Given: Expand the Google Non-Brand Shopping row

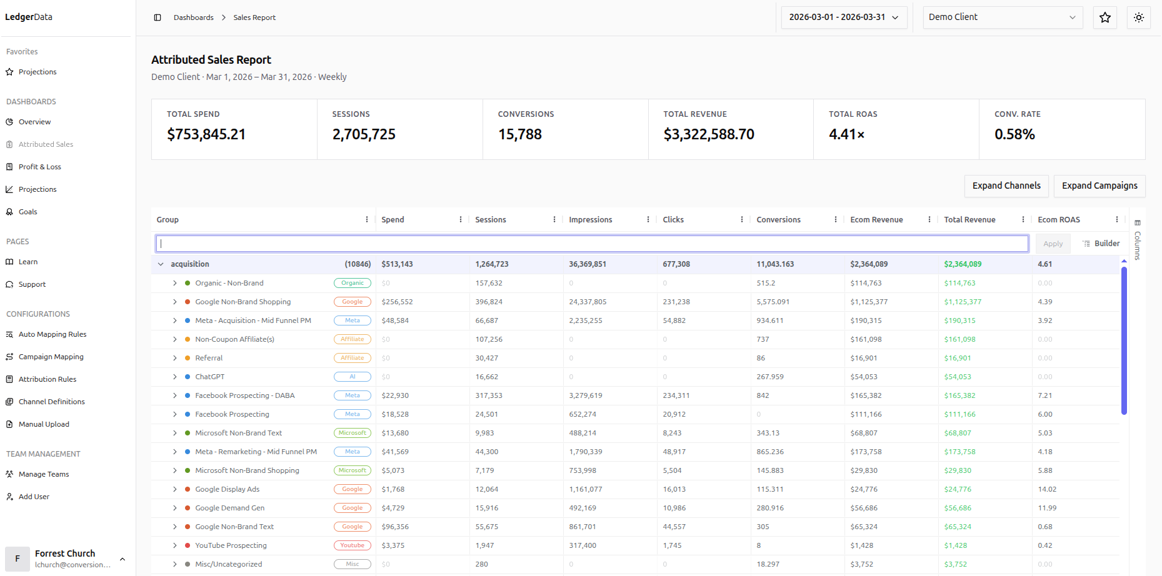Looking at the screenshot, I should click(x=175, y=302).
